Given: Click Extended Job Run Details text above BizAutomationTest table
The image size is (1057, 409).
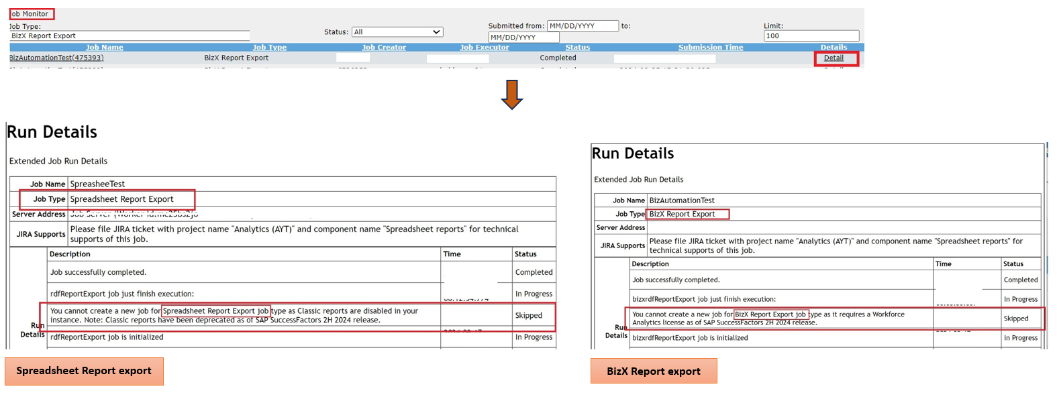Looking at the screenshot, I should tap(639, 180).
